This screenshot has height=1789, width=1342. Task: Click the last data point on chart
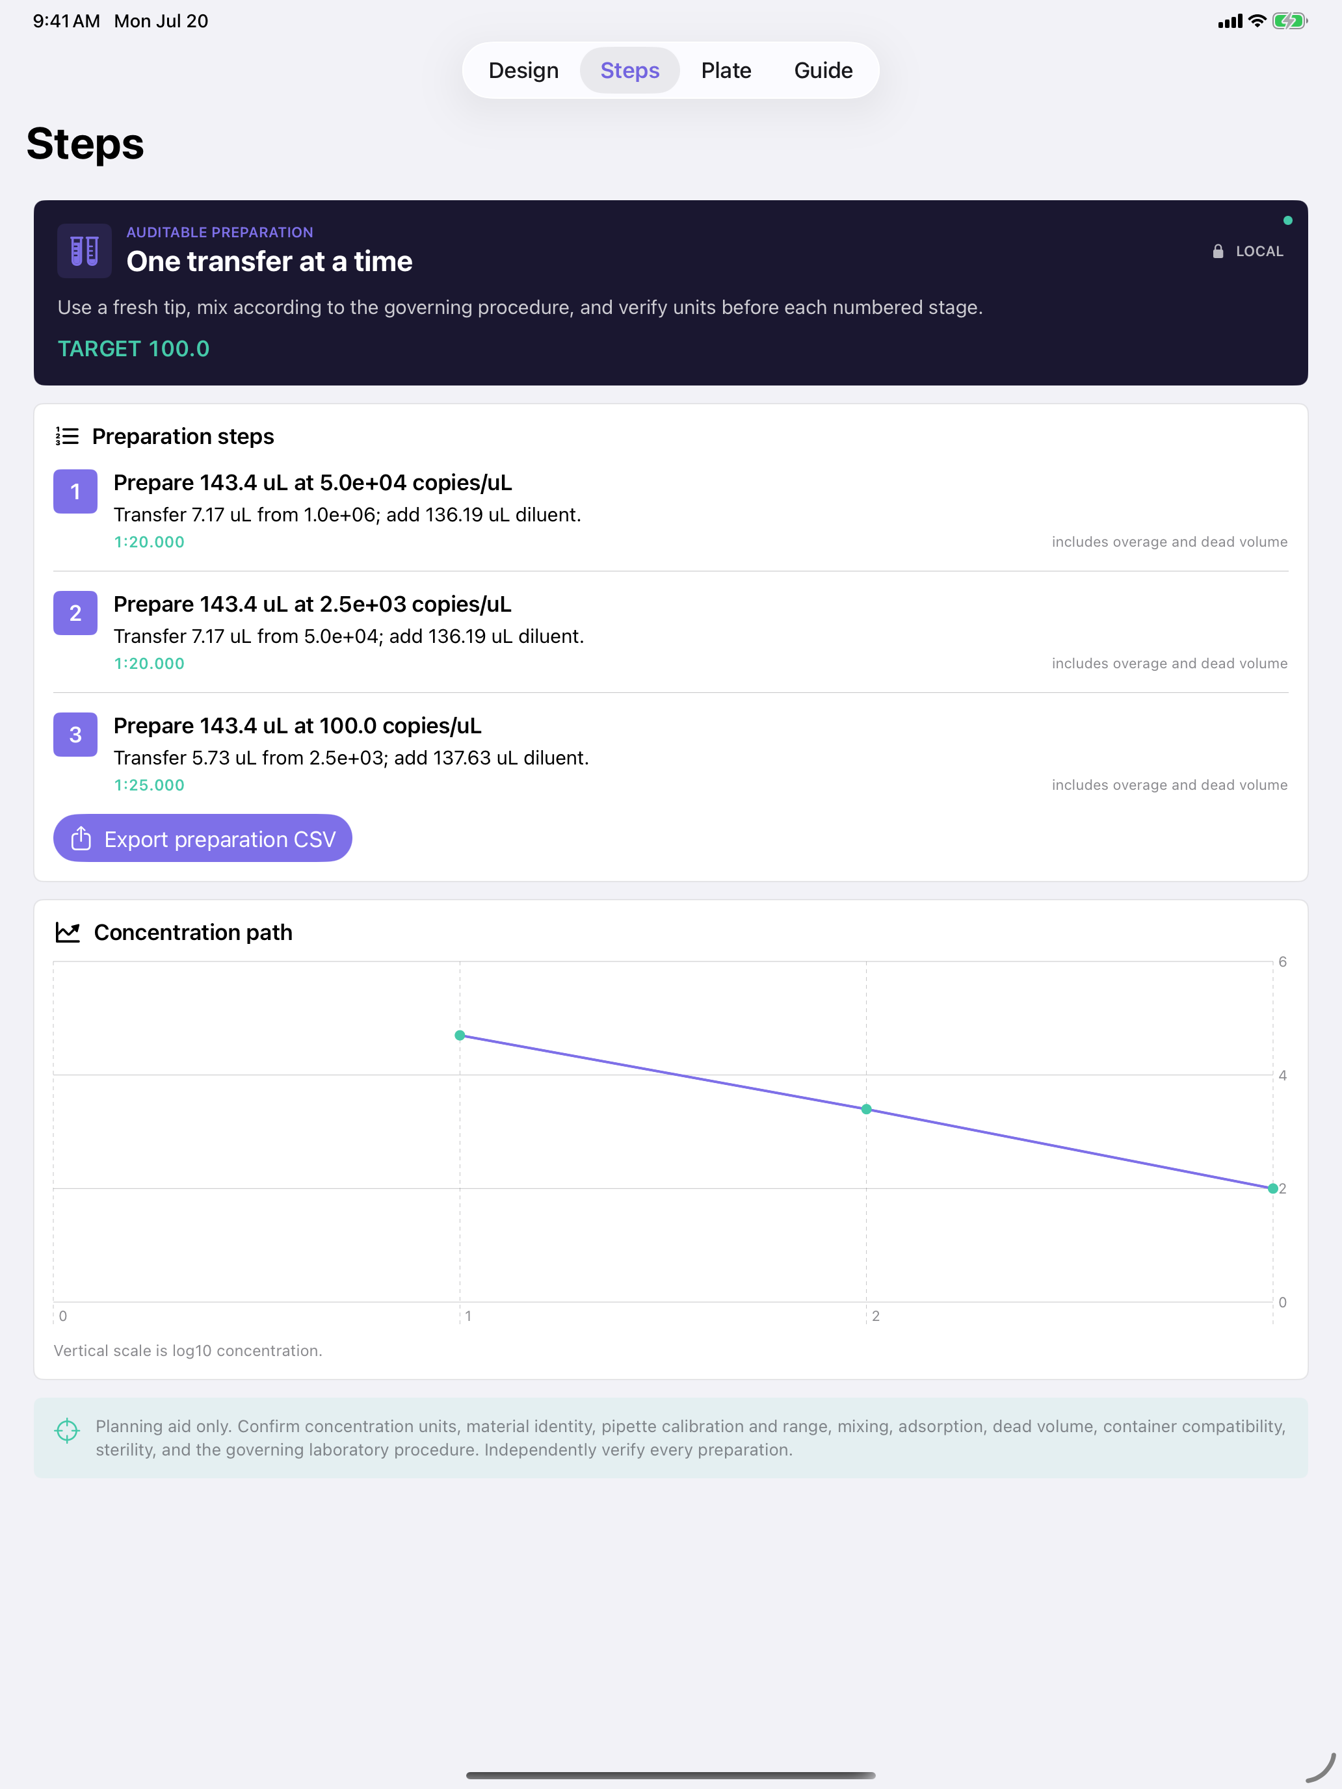click(1272, 1188)
